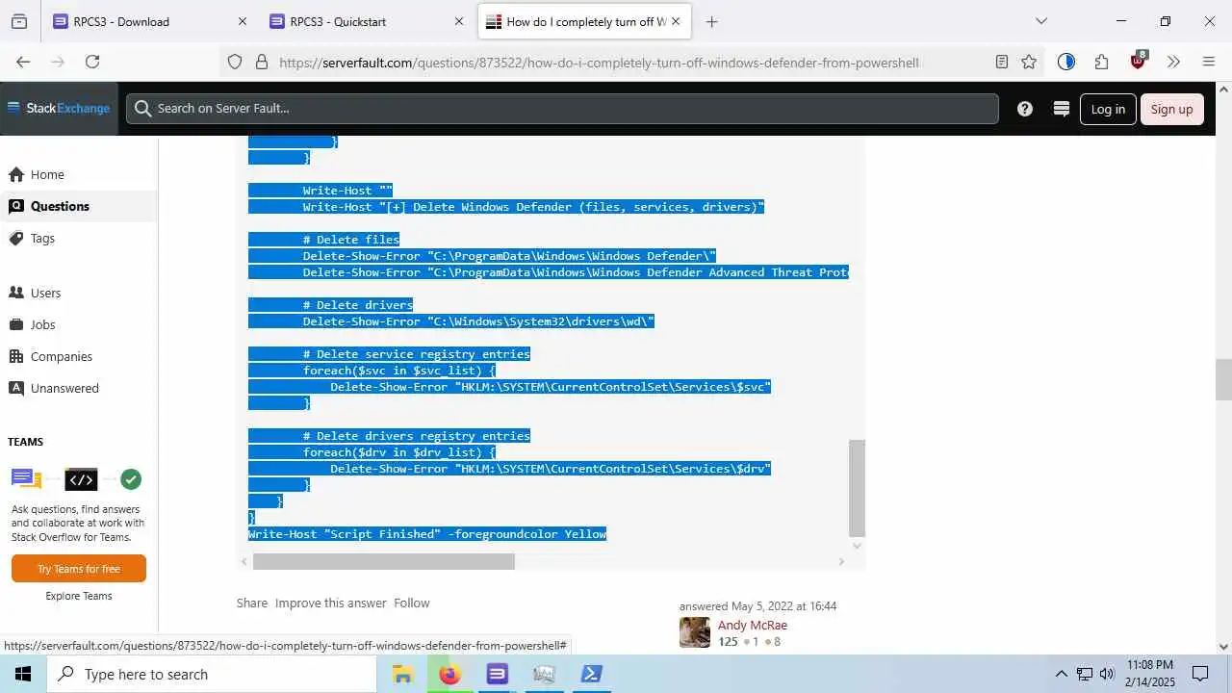Open the volume speaker control
The image size is (1232, 693).
pos(1107,674)
